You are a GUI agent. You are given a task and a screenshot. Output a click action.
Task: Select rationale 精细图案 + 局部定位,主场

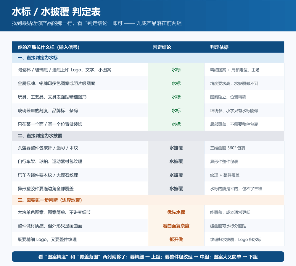(235, 70)
